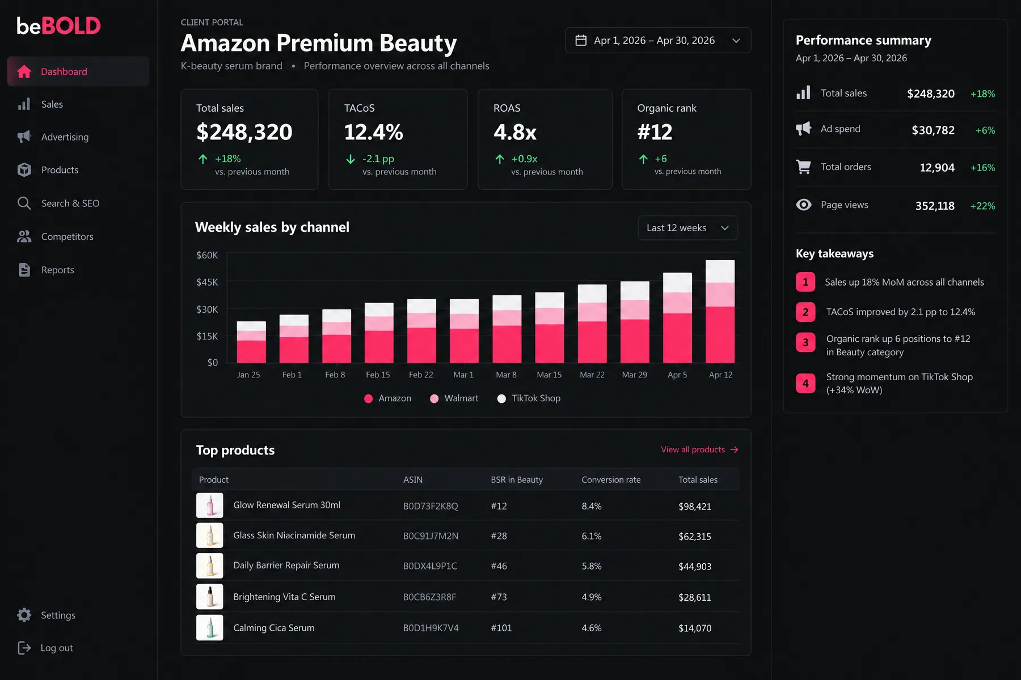Click the Organic rank #12 card
Image resolution: width=1021 pixels, height=680 pixels.
point(686,139)
